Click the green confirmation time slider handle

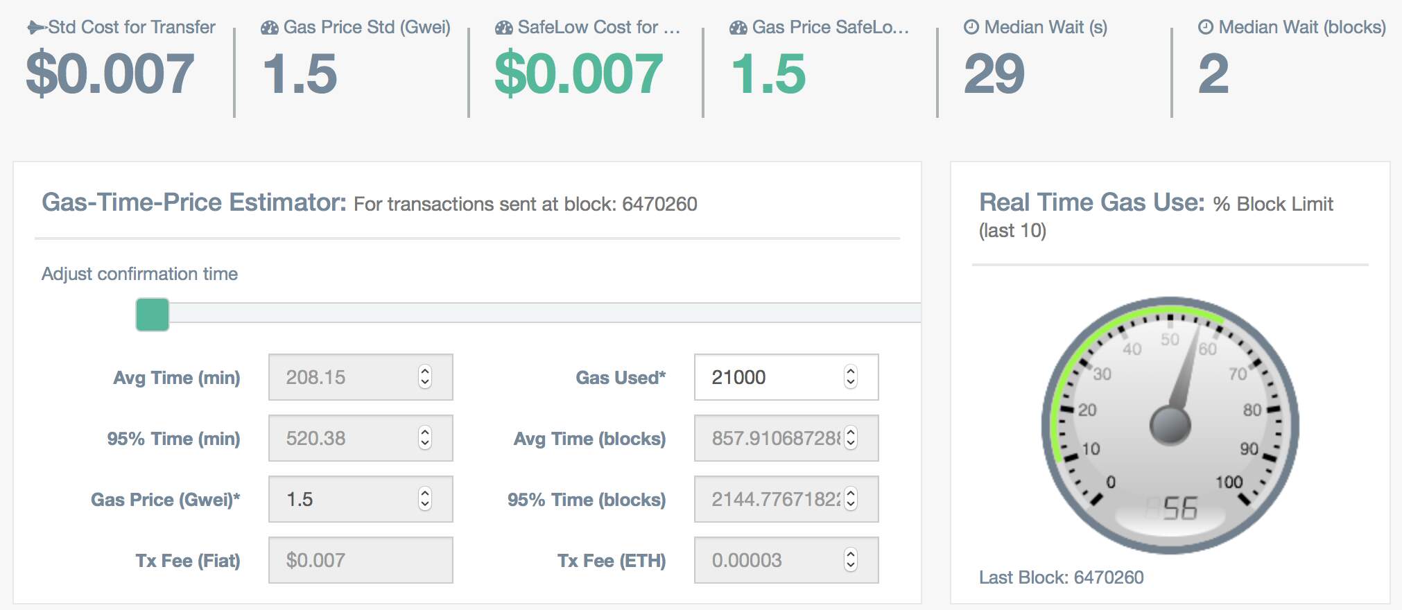153,315
